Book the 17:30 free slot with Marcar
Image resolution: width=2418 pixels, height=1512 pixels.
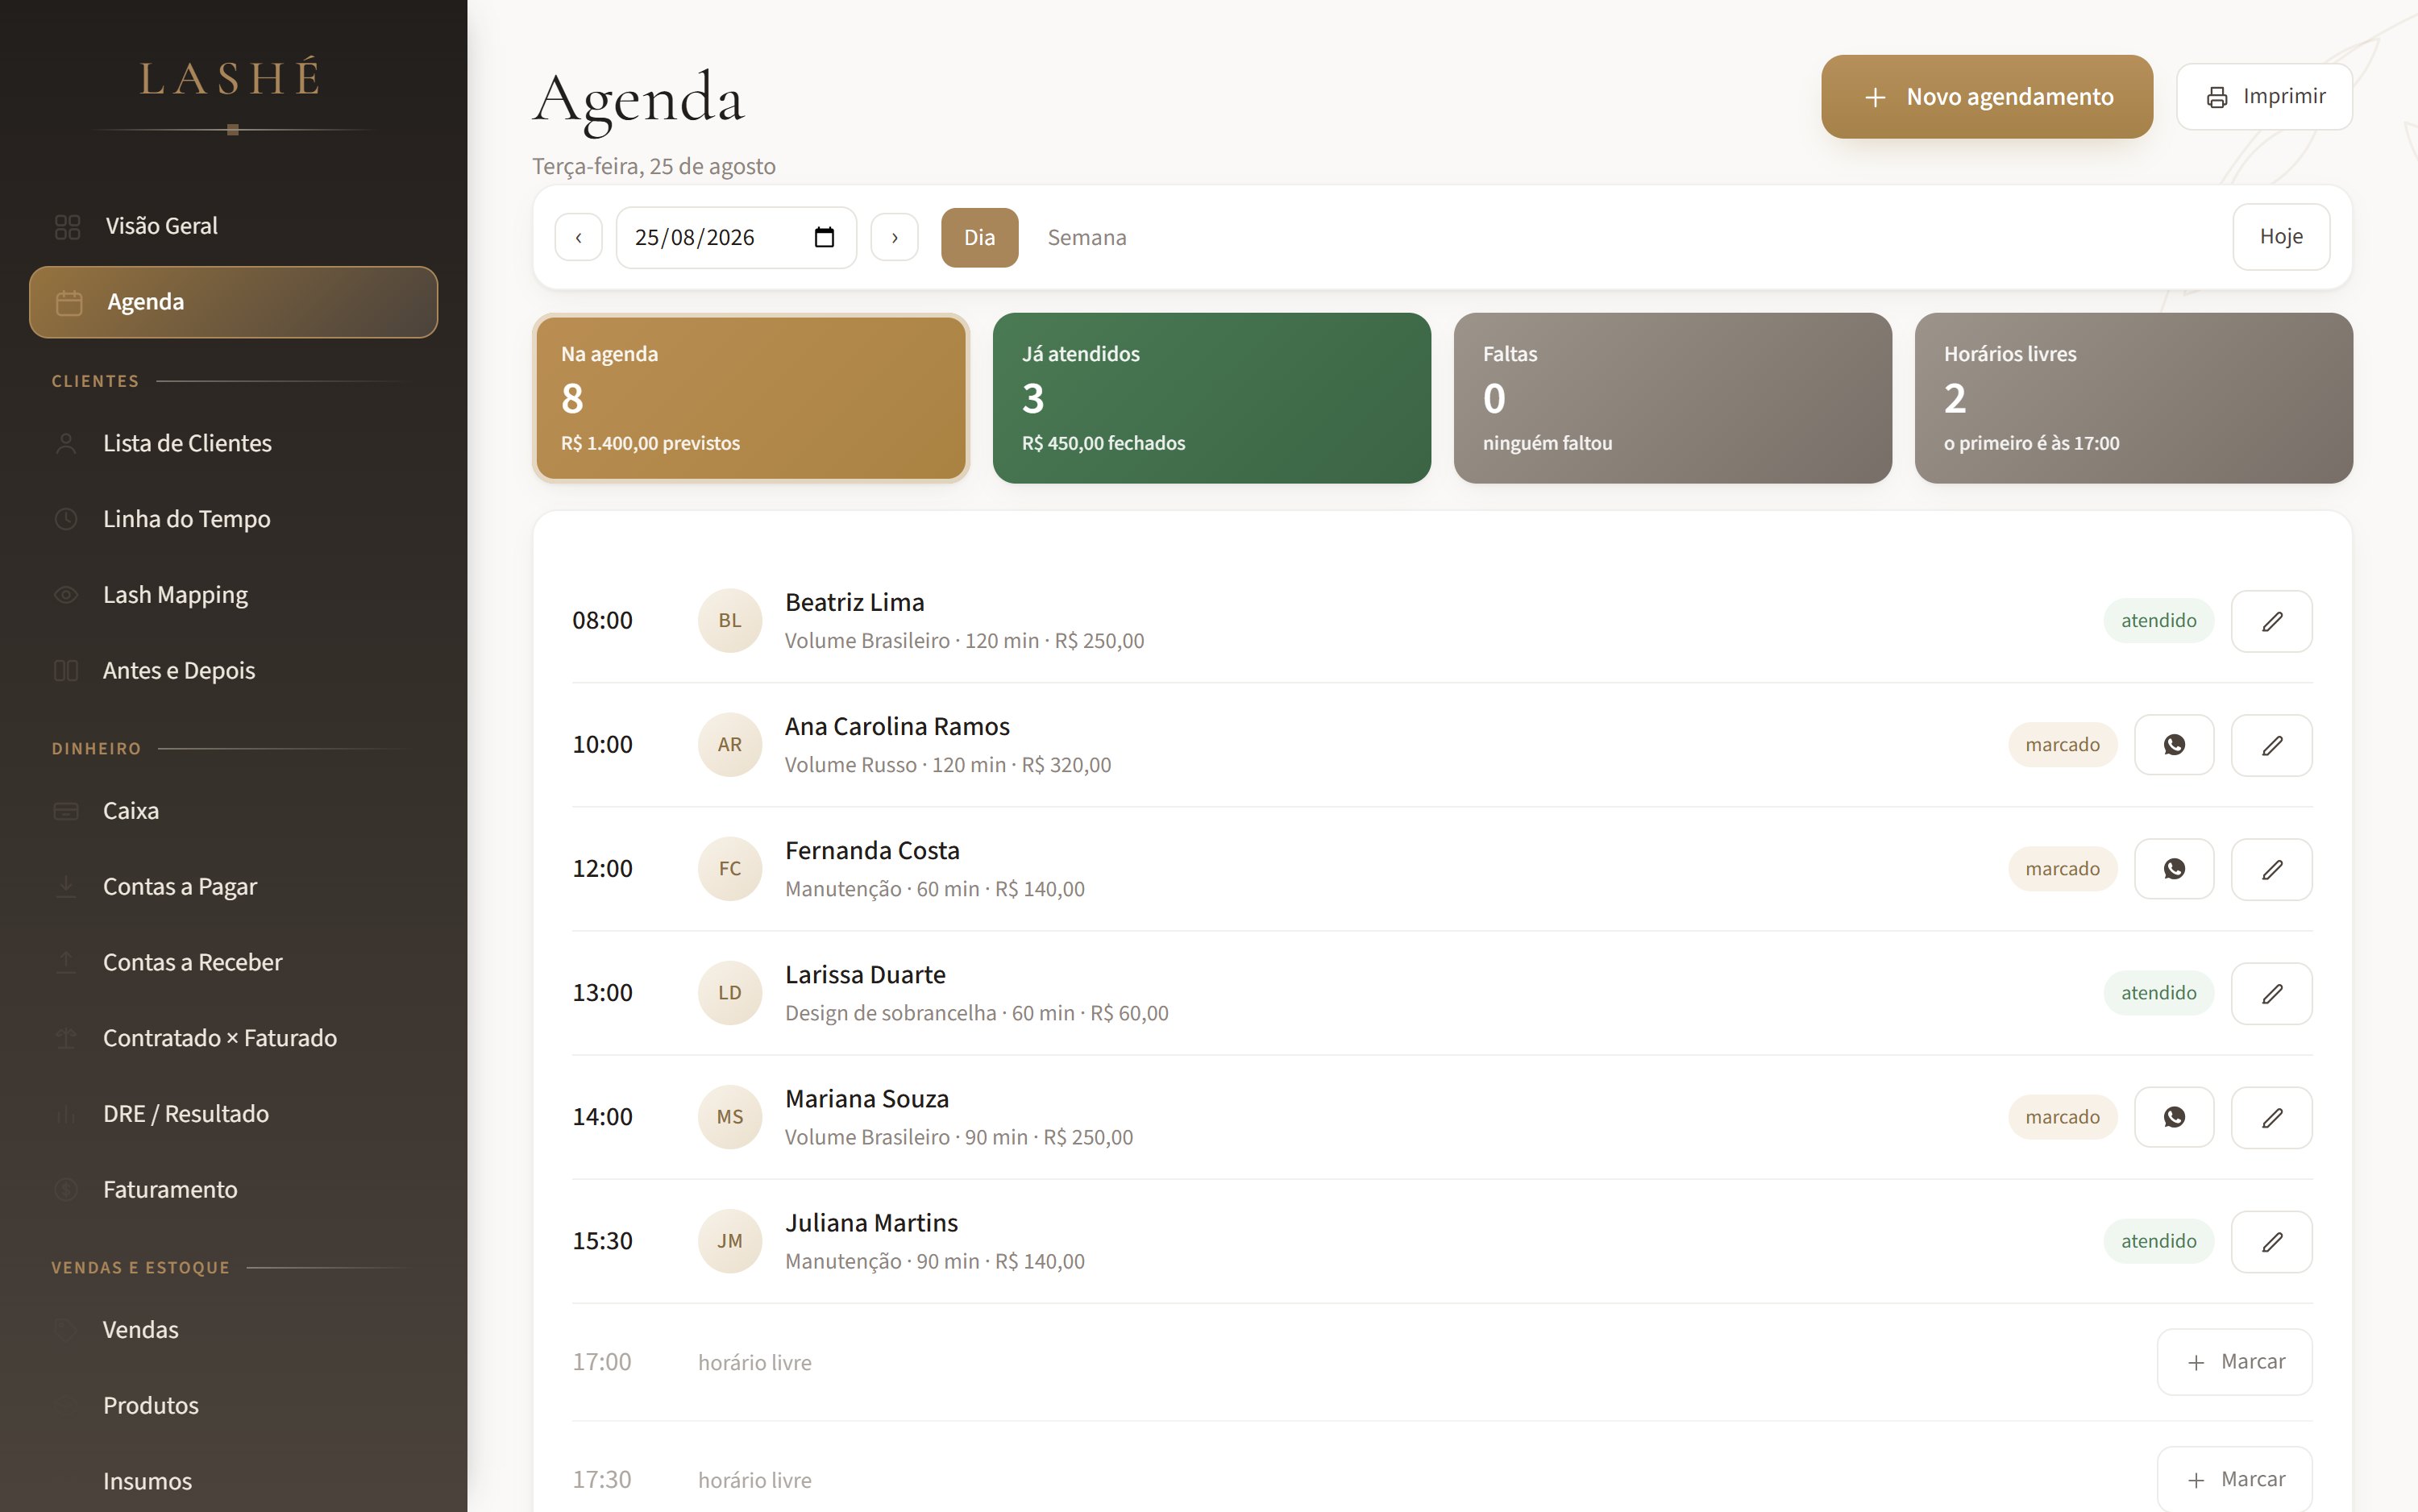pyautogui.click(x=2234, y=1479)
